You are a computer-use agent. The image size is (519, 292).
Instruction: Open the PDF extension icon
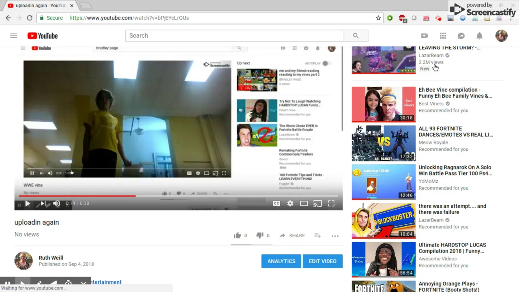pyautogui.click(x=426, y=18)
